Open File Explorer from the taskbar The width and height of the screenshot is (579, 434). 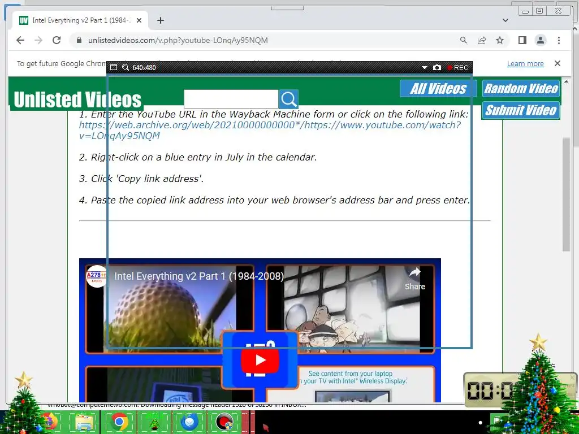pos(84,422)
